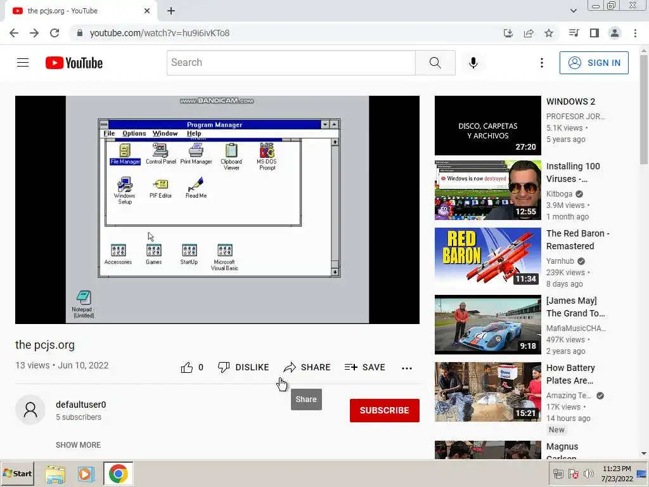Screen dimensions: 649x487
Task: Click the Yarnhub channel name
Action: (560, 261)
